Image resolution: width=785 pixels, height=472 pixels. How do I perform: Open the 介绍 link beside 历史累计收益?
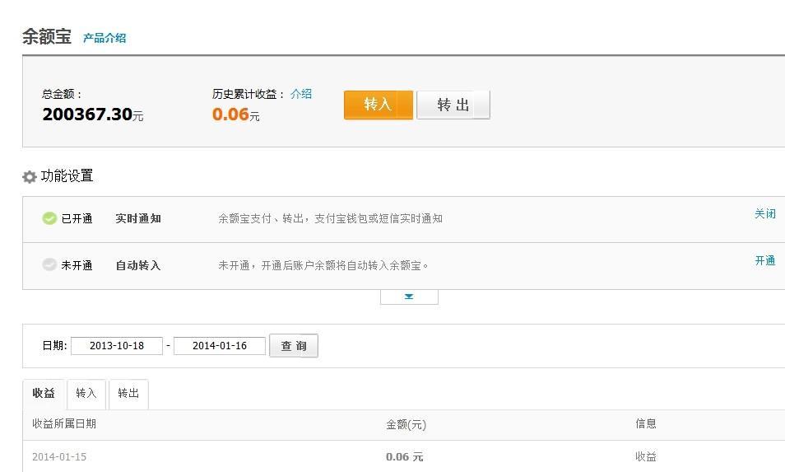tap(301, 94)
